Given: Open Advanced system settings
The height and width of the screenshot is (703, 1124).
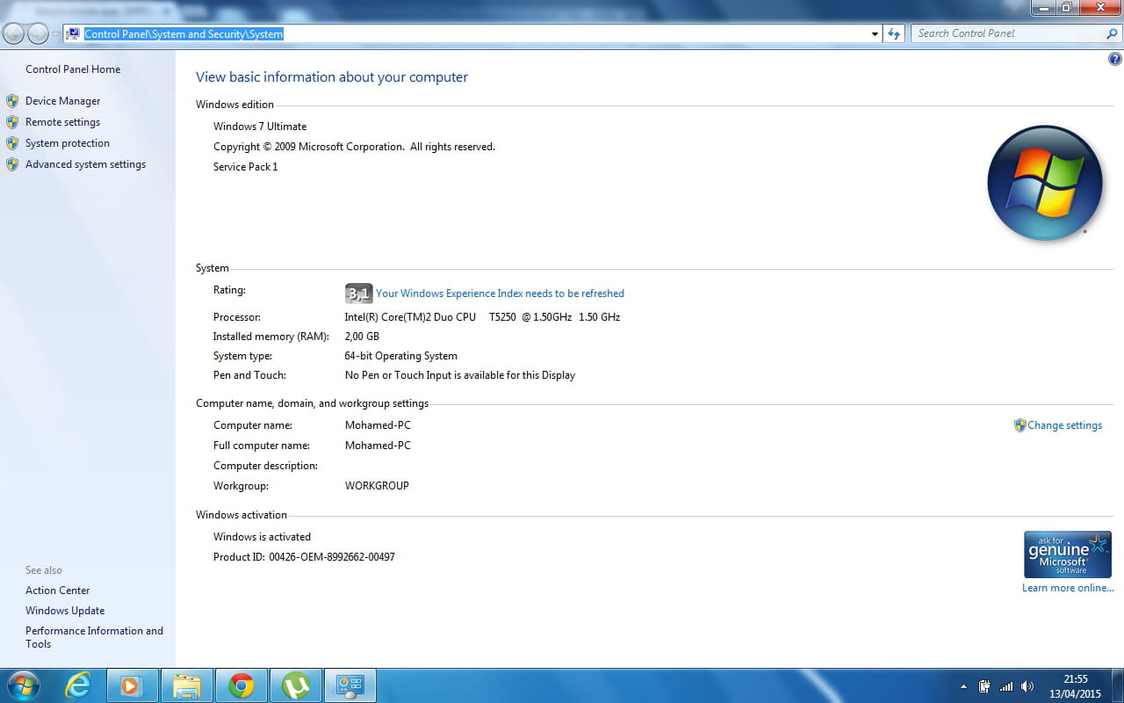Looking at the screenshot, I should click(x=85, y=164).
